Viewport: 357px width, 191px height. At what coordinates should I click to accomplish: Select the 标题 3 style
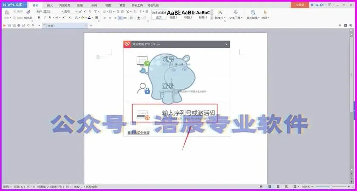tap(203, 14)
